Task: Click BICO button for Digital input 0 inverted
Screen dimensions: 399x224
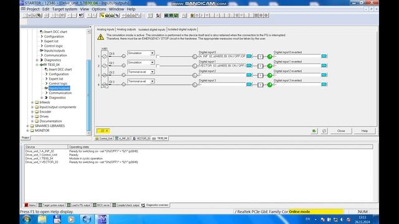Action: 324,56
